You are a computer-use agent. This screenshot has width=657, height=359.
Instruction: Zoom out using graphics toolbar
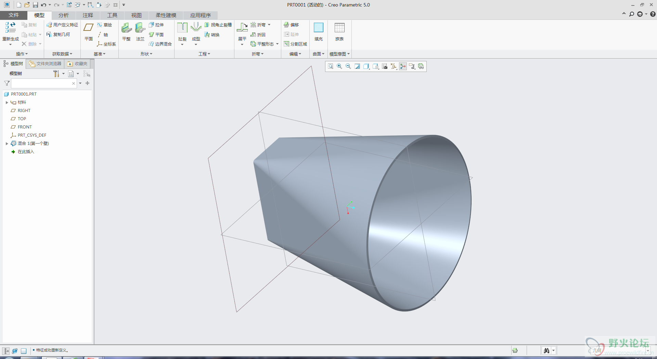(x=348, y=66)
